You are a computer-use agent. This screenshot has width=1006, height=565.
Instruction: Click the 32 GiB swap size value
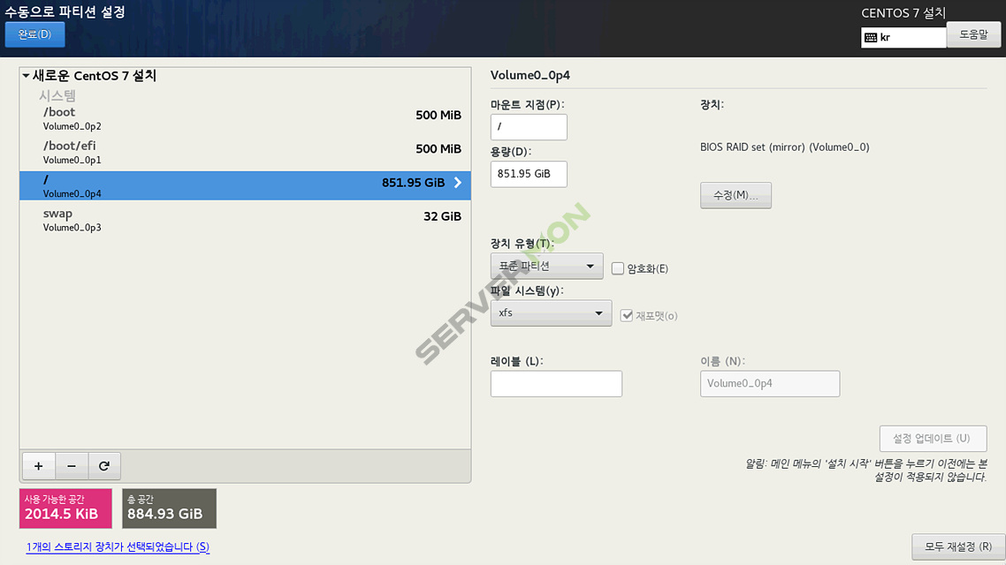442,216
